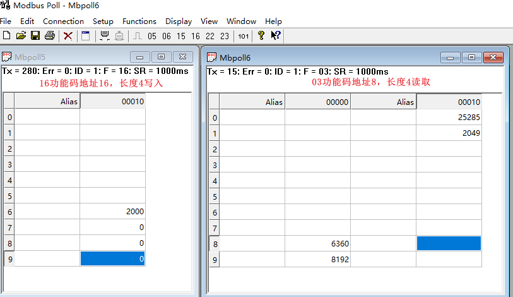Click the 101 toolbar button
The width and height of the screenshot is (513, 297).
click(x=243, y=37)
